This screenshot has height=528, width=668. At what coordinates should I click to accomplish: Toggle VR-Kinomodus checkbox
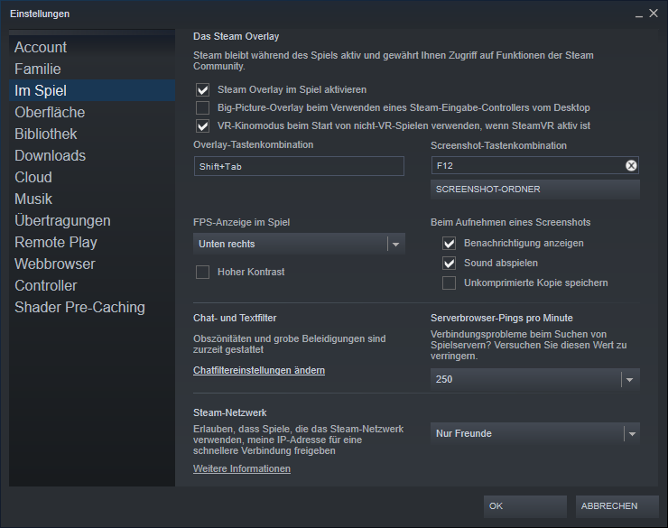click(x=202, y=126)
